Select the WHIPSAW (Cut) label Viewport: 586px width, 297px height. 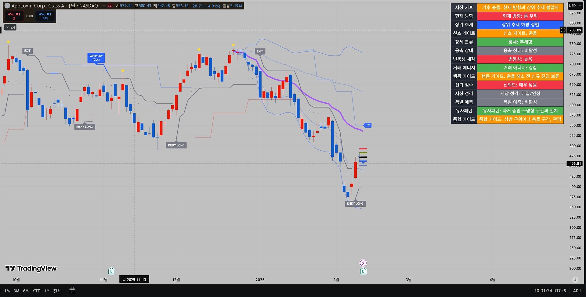tap(96, 58)
